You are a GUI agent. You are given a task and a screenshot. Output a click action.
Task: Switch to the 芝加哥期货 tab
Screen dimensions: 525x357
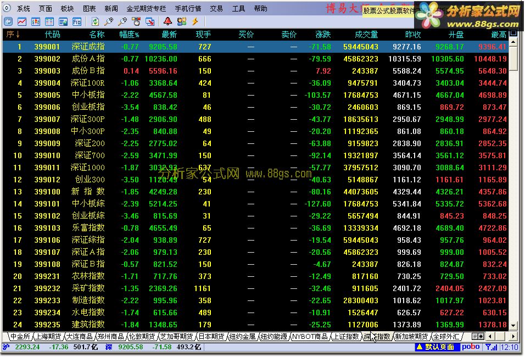[176, 336]
